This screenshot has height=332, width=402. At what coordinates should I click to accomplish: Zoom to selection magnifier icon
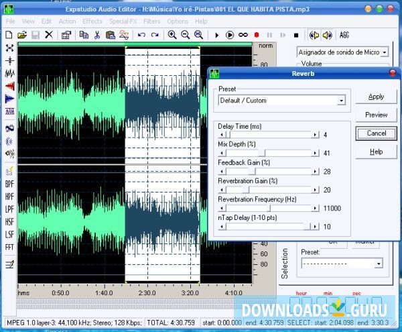199,35
